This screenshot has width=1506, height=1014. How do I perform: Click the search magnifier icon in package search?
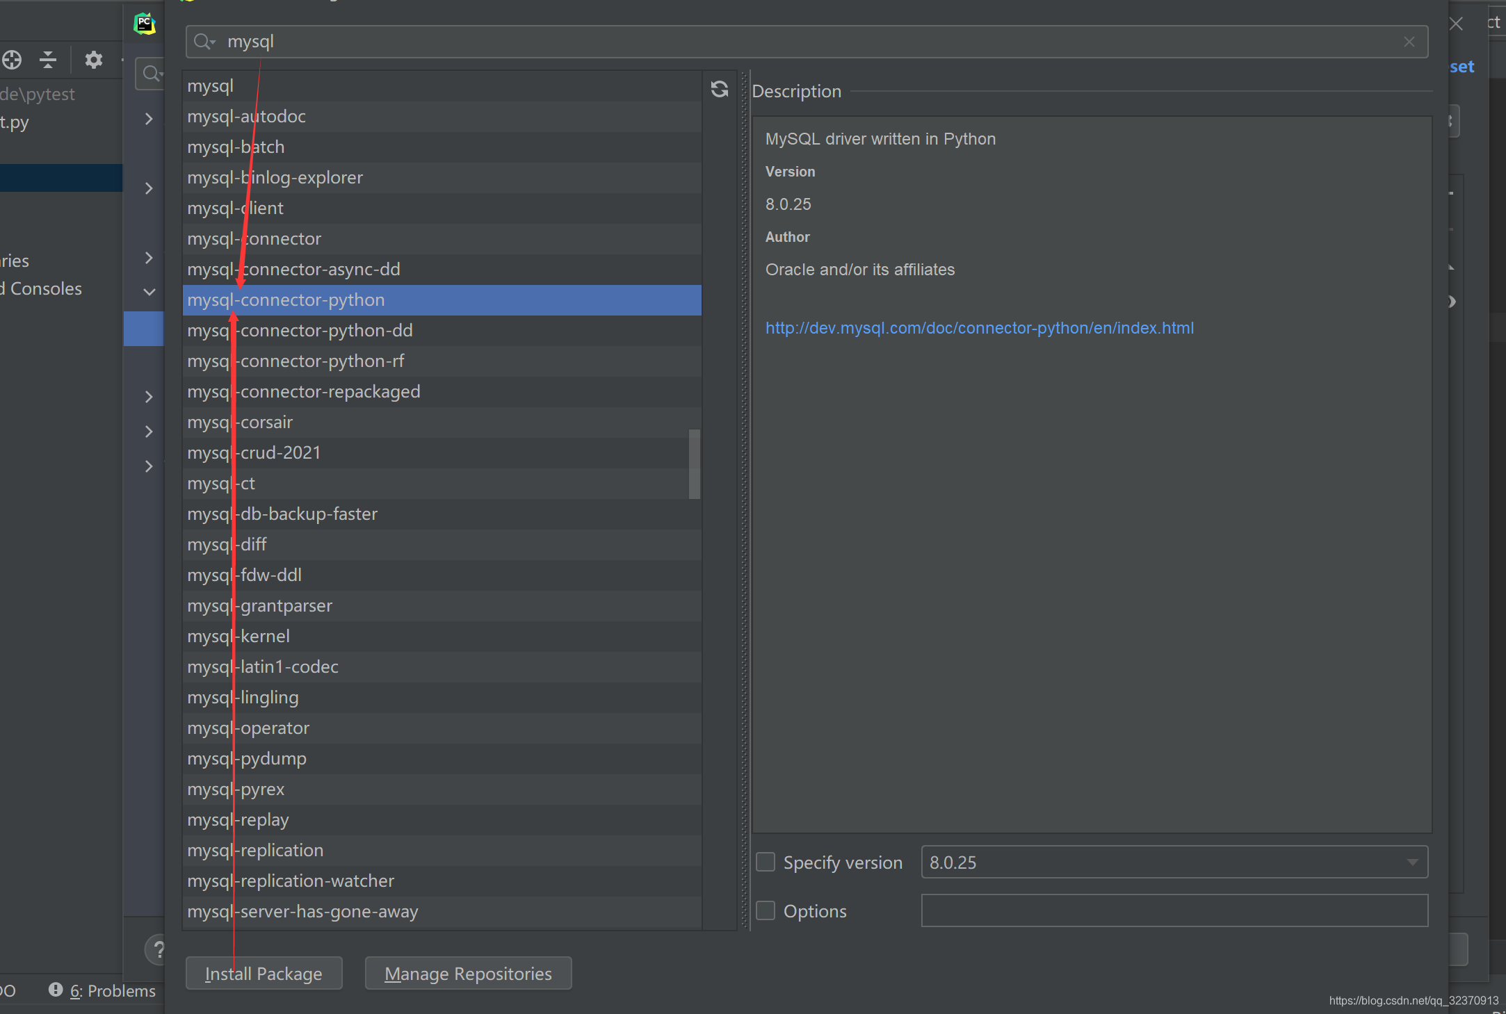tap(204, 42)
